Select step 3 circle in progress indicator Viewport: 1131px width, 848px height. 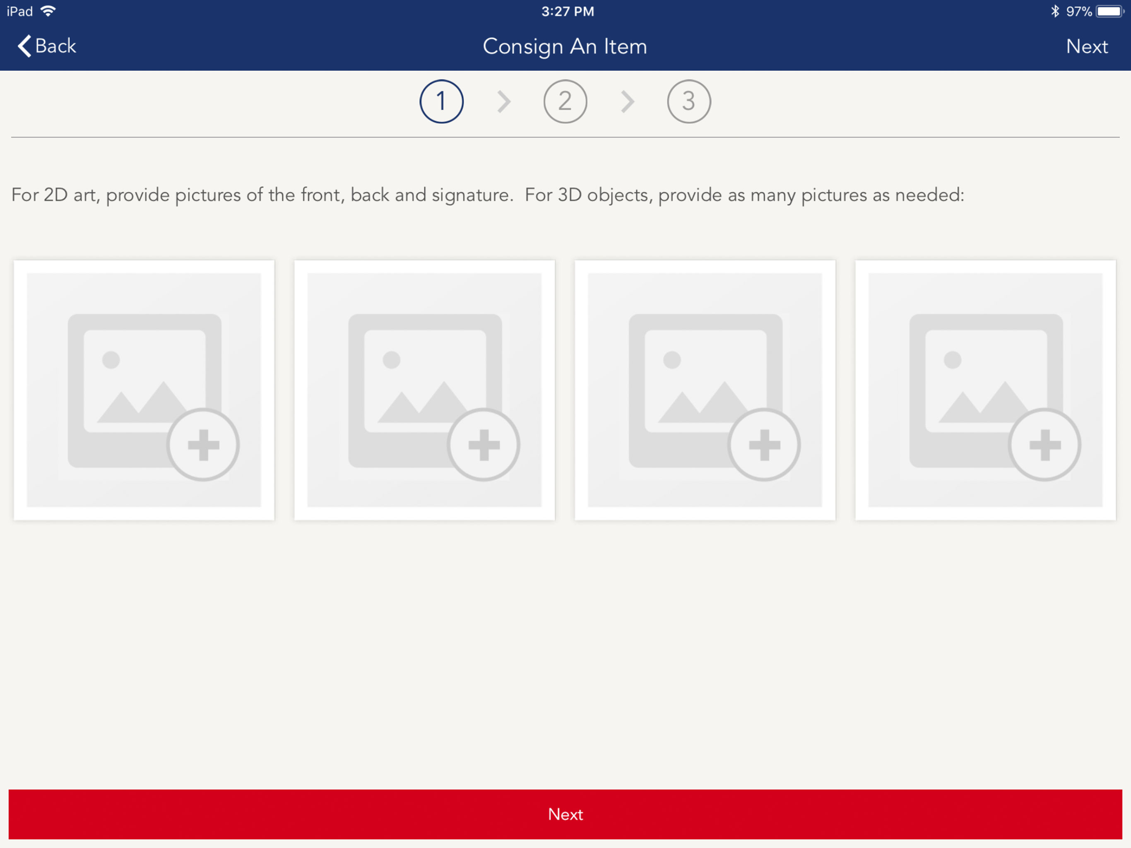(x=689, y=101)
